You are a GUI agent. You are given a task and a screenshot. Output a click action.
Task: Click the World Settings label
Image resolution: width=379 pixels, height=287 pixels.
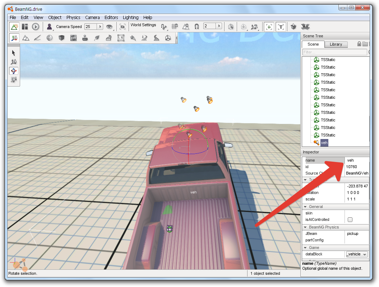(143, 25)
